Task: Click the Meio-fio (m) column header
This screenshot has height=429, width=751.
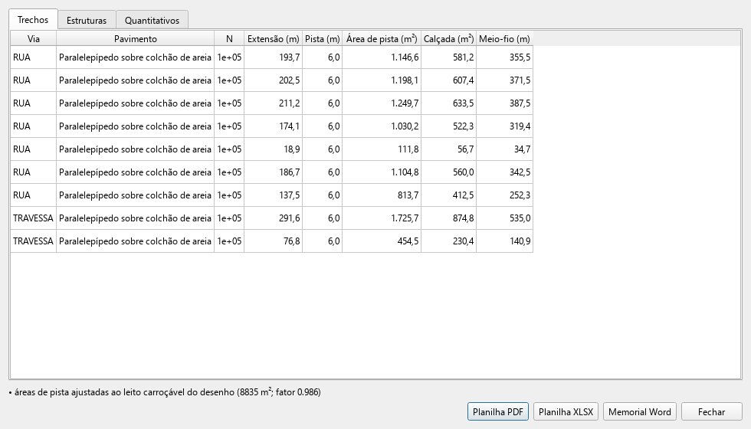Action: [504, 39]
